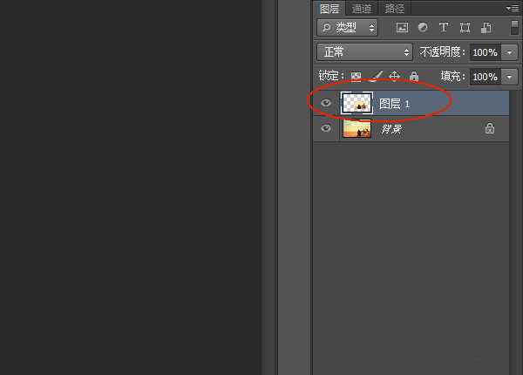523x375 pixels.
Task: Switch to the 通道 tab
Action: click(362, 9)
